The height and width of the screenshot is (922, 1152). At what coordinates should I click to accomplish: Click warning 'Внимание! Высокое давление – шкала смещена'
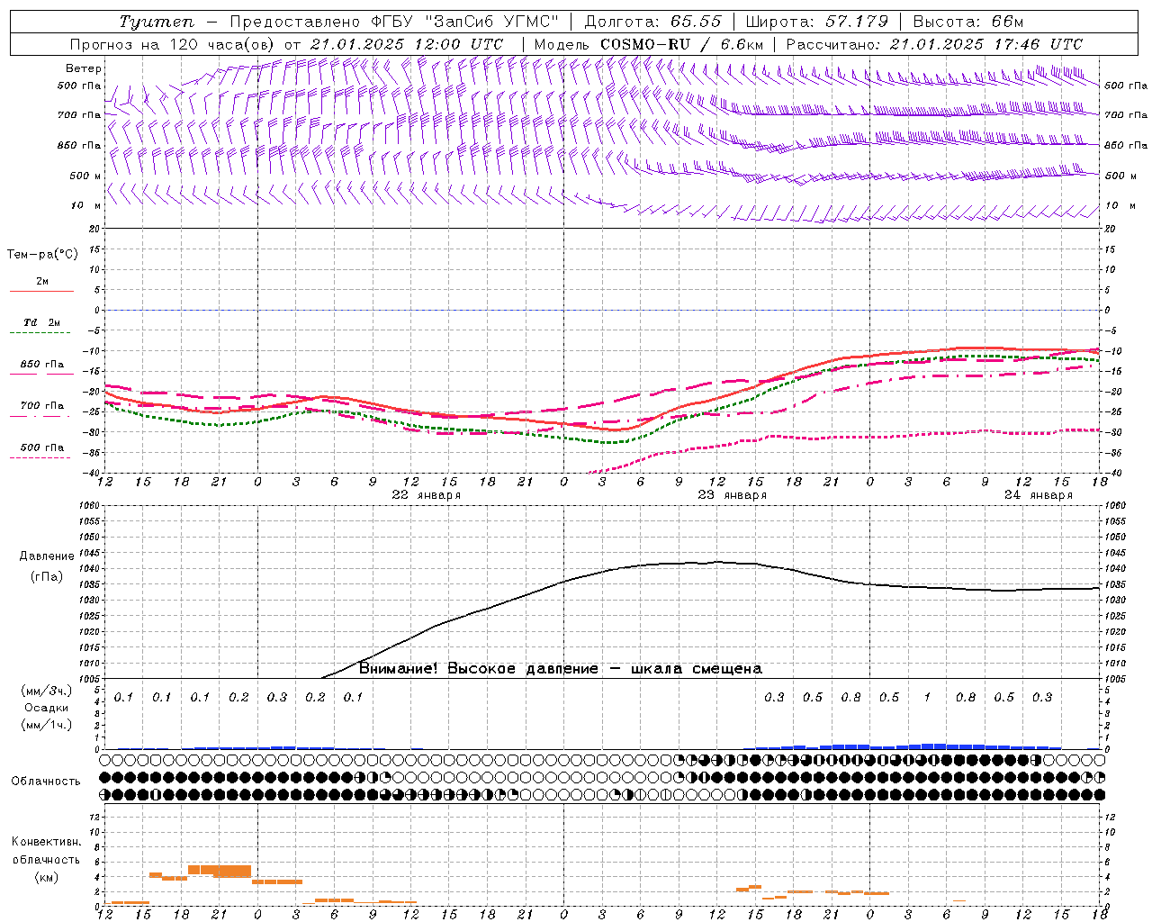click(x=561, y=669)
